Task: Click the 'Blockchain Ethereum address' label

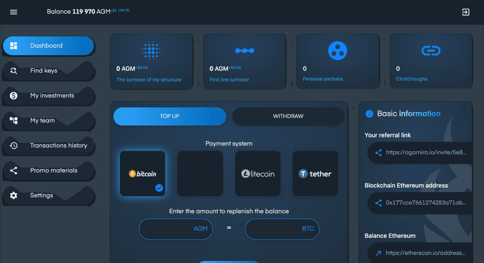Action: [406, 186]
